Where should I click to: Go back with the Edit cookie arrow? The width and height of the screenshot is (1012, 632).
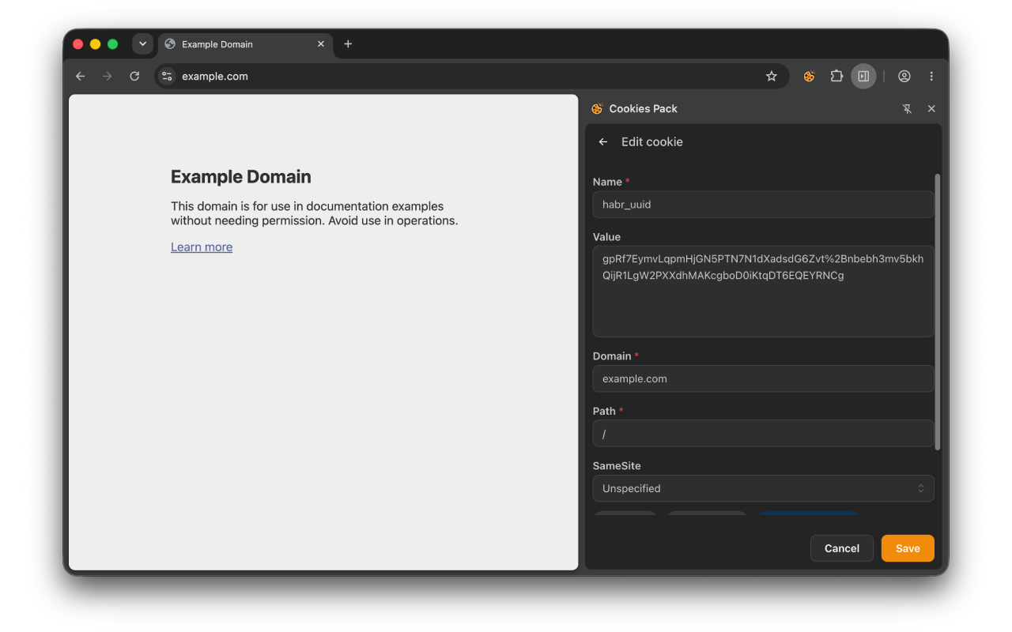pos(603,142)
